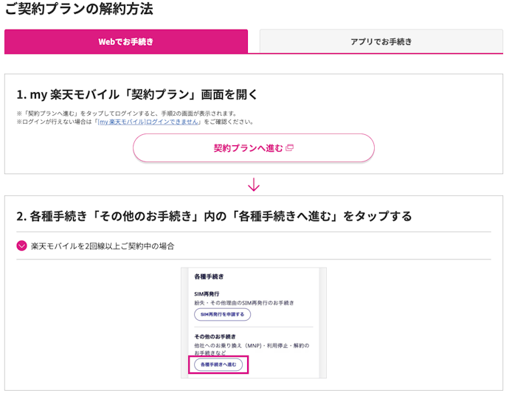The image size is (509, 393).
Task: Switch to the アプリでお手続き tab
Action: 381,41
